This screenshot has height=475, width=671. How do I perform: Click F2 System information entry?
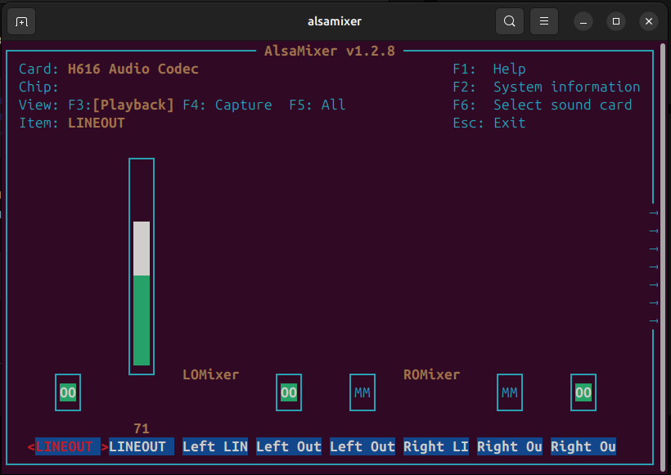pyautogui.click(x=547, y=87)
